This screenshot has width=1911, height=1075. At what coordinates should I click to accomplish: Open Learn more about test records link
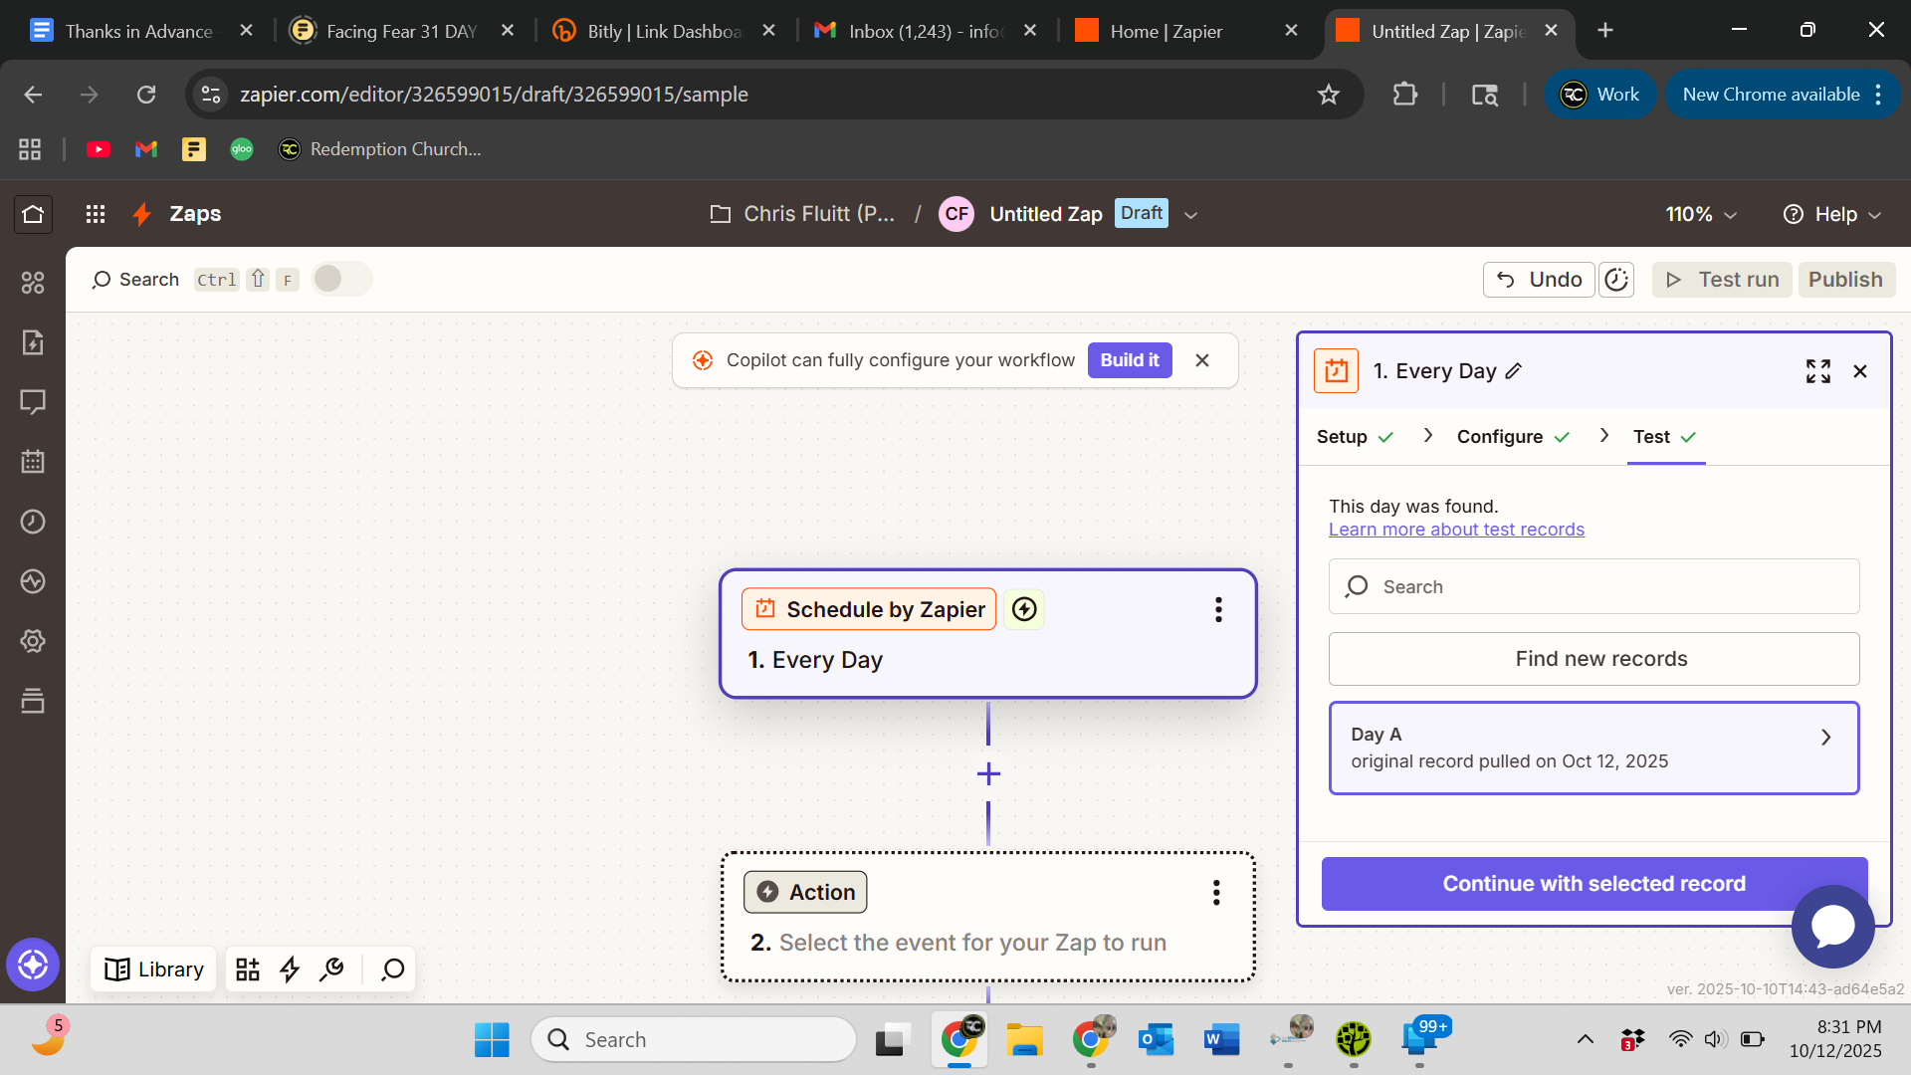pos(1456,530)
